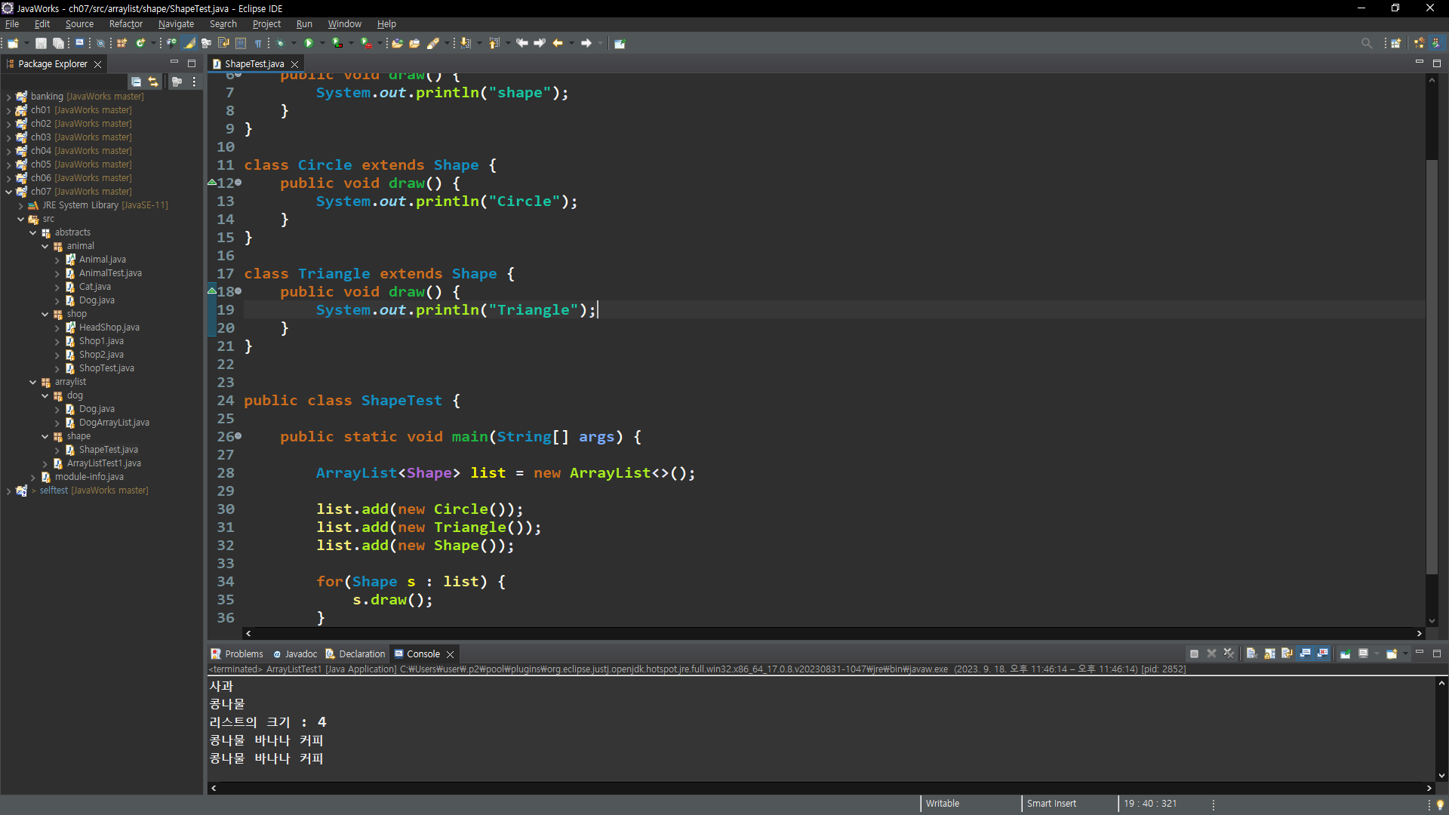Image resolution: width=1449 pixels, height=815 pixels.
Task: Open the Refactor menu
Action: (125, 24)
